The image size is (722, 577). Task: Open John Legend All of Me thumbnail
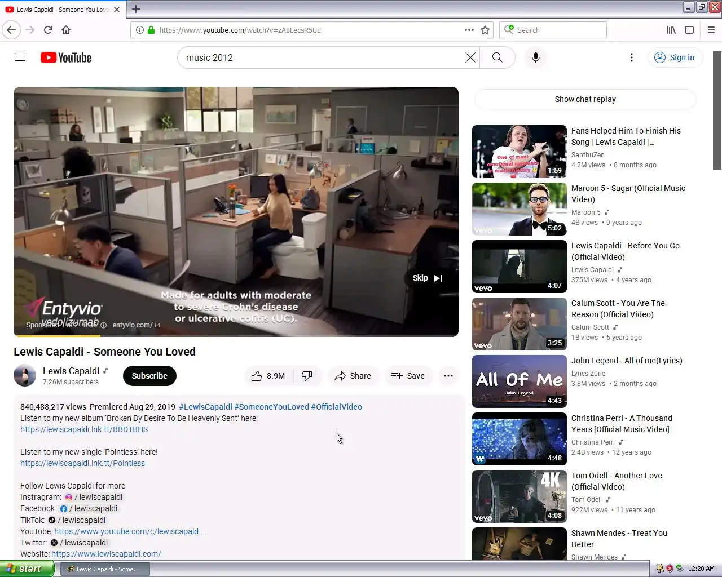point(520,381)
